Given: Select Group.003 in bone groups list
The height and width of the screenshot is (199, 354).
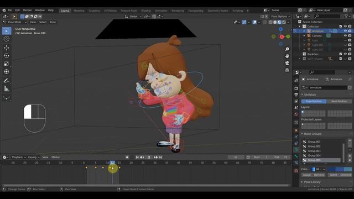Looking at the screenshot, I should coord(322,151).
